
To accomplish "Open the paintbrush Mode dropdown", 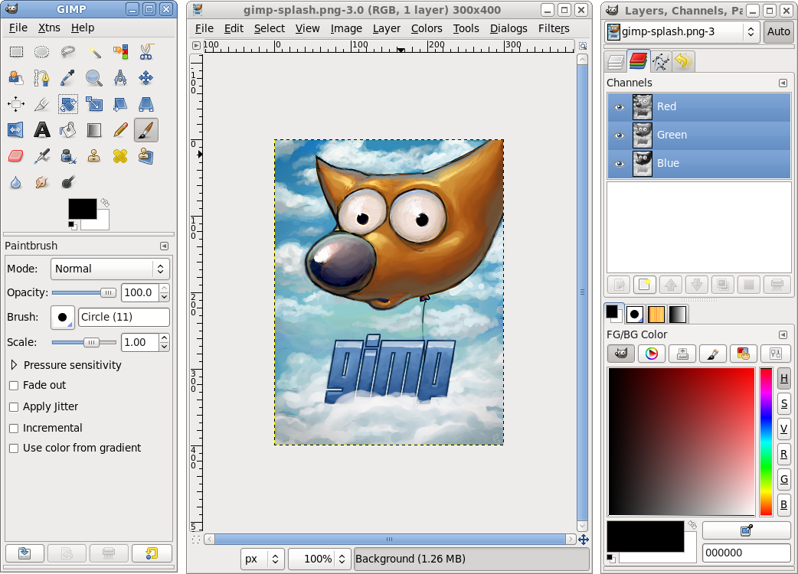I will 110,269.
